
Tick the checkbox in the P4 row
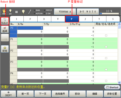tap(106, 81)
